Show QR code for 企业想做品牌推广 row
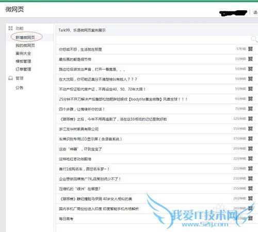Image resolution: width=258 pixels, height=232 pixels. pos(250,178)
